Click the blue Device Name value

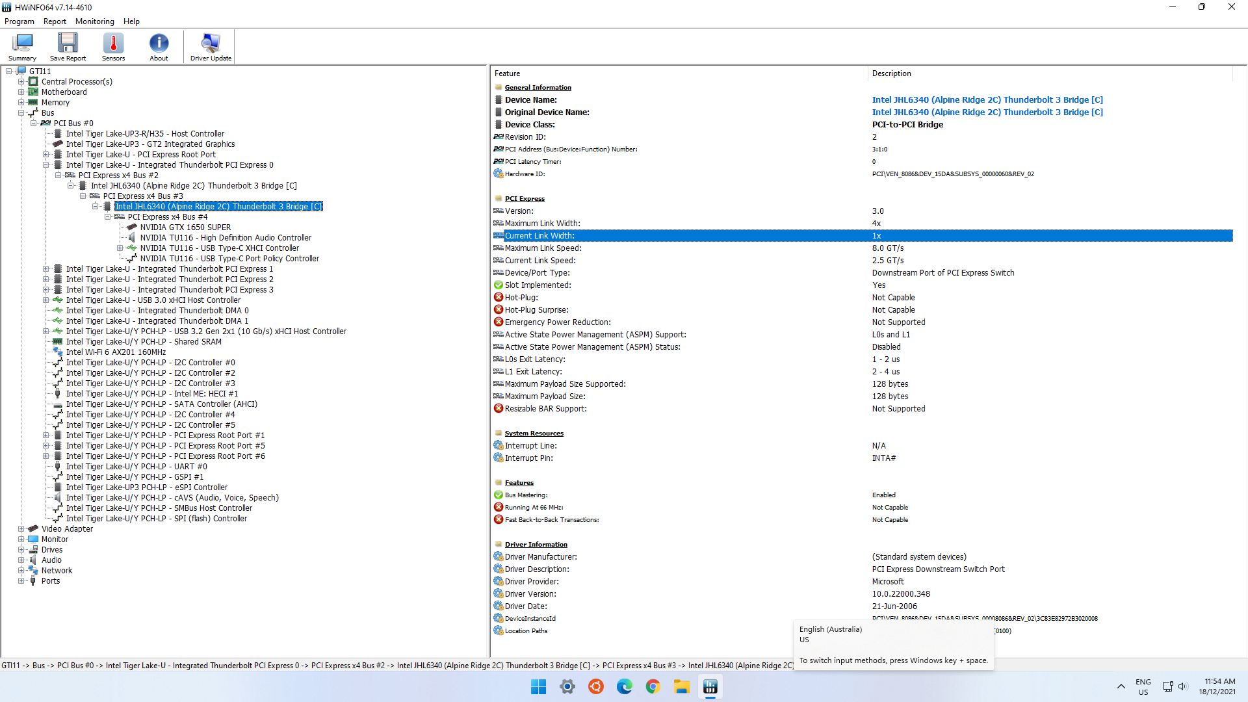(x=987, y=100)
